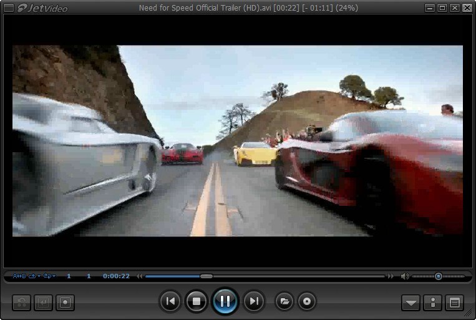Click the grayed undo-style button at bottom left

tap(22, 303)
